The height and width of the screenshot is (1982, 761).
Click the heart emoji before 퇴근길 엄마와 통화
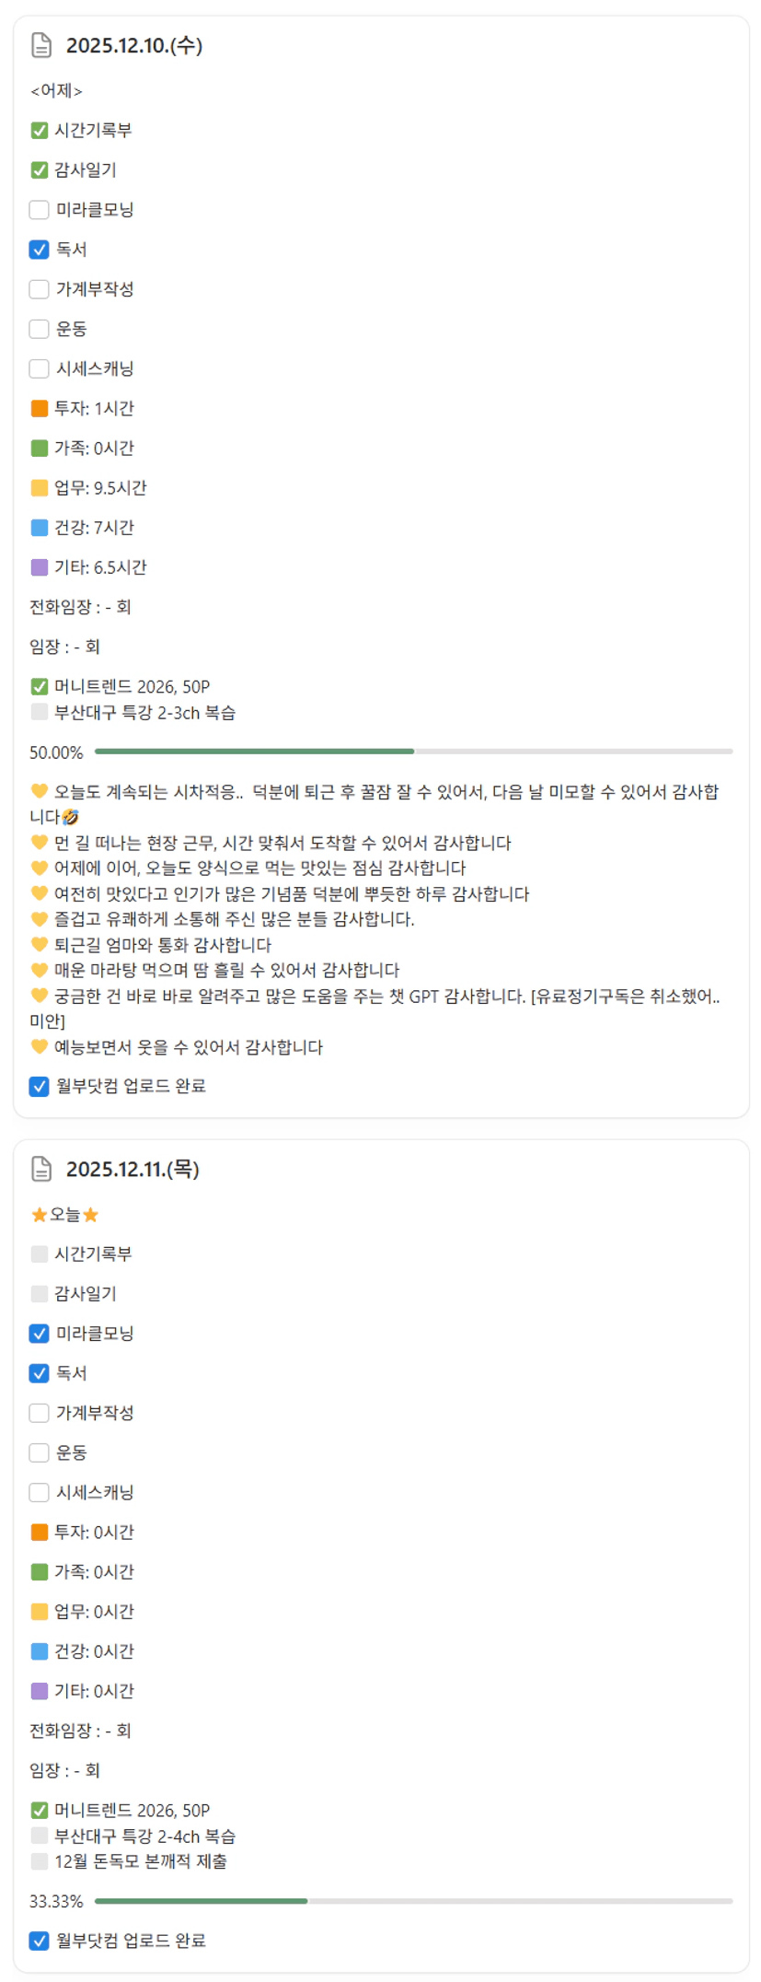40,944
